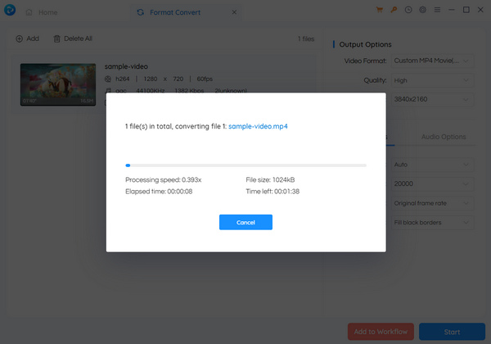Click the Add plus icon
Image resolution: width=491 pixels, height=344 pixels.
(x=19, y=38)
